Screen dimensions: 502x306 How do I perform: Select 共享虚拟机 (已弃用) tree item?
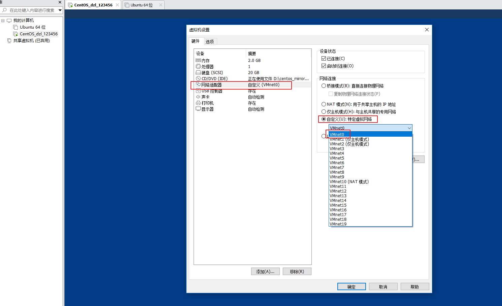32,41
